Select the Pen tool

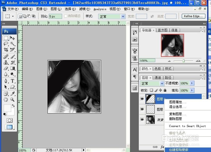6,81
